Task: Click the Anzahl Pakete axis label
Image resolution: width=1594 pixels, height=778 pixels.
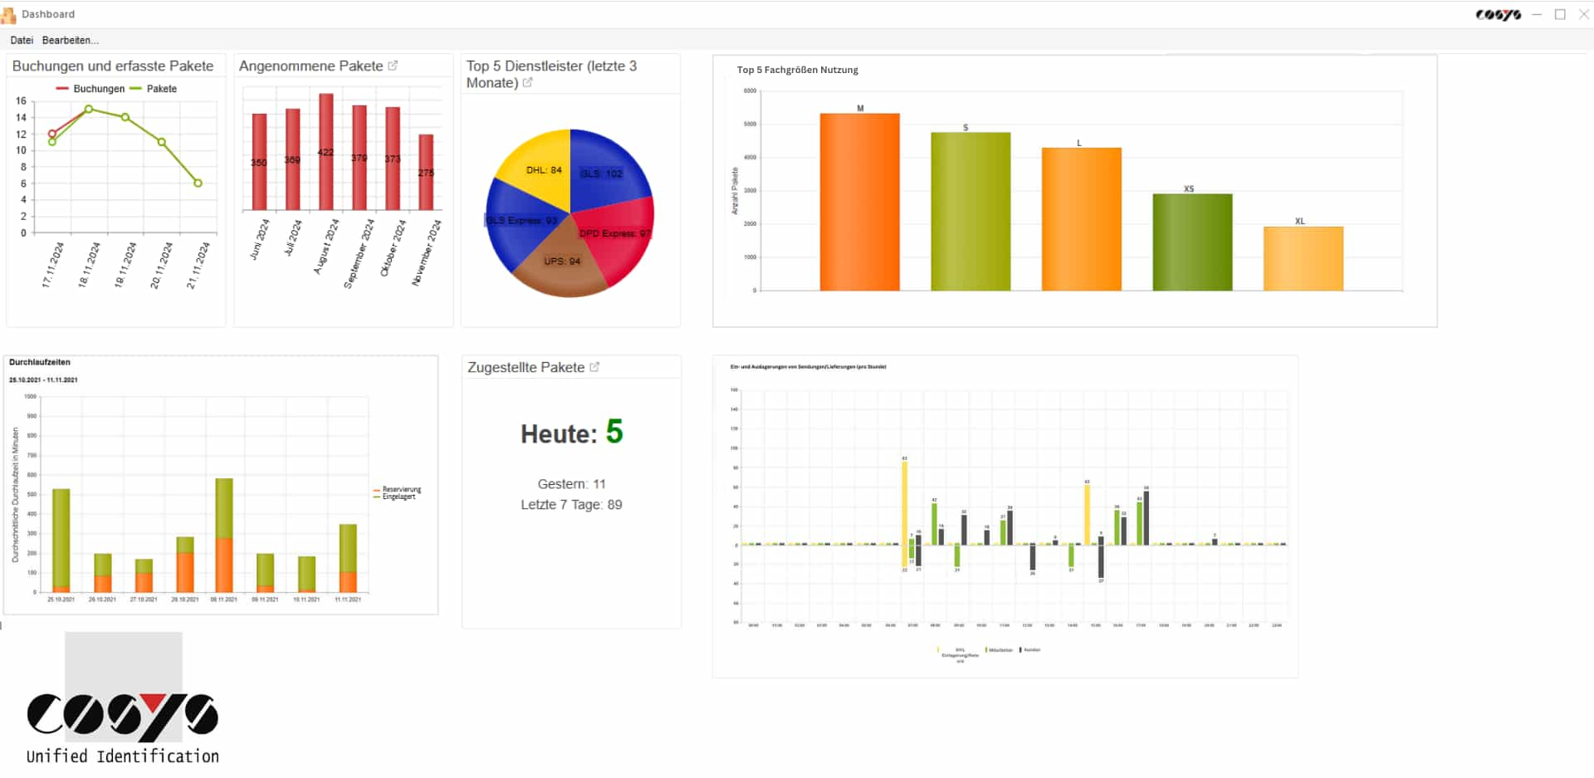Action: click(x=735, y=191)
